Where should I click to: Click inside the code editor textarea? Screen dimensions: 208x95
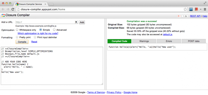[x=52, y=66]
